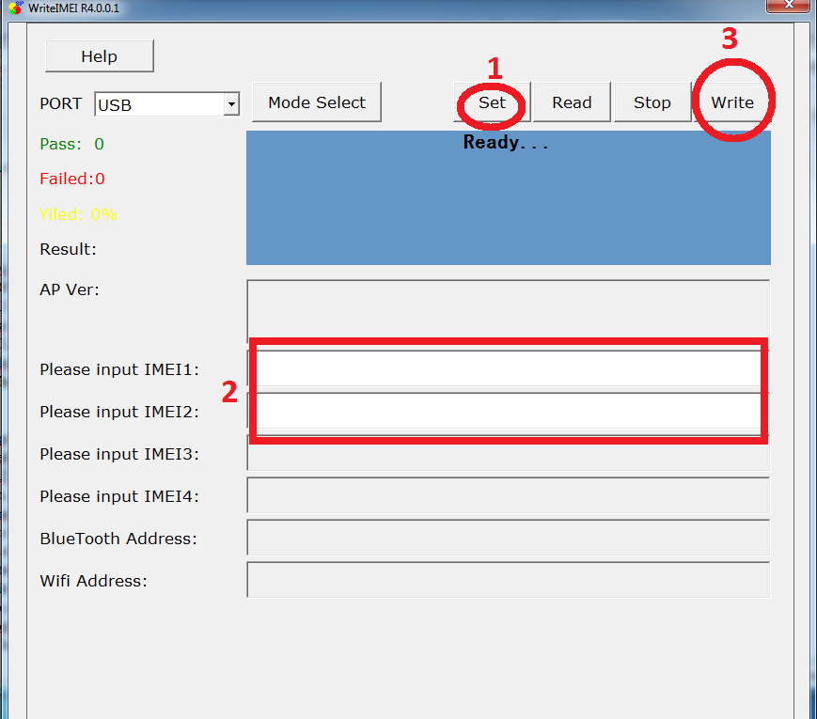Open the Help window
Viewport: 817px width, 719px height.
99,55
